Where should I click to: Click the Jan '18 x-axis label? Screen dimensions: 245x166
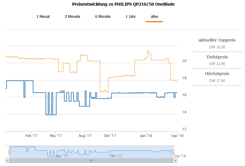(146, 136)
